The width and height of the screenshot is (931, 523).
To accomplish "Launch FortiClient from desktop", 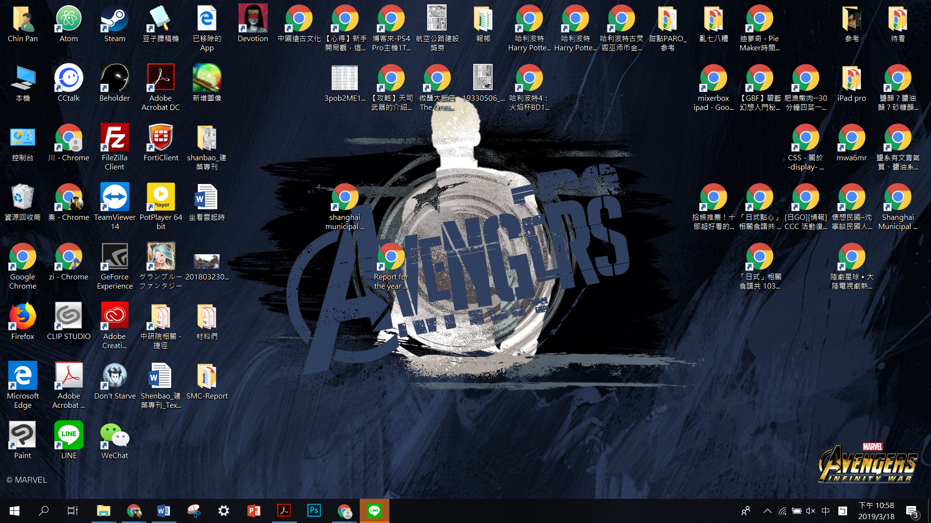I will coord(161,143).
